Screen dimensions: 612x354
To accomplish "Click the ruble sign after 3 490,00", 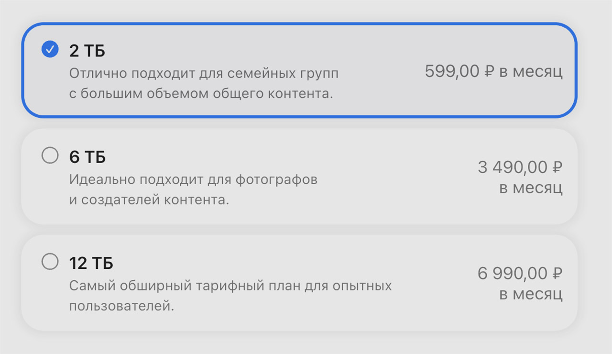I will pyautogui.click(x=557, y=167).
